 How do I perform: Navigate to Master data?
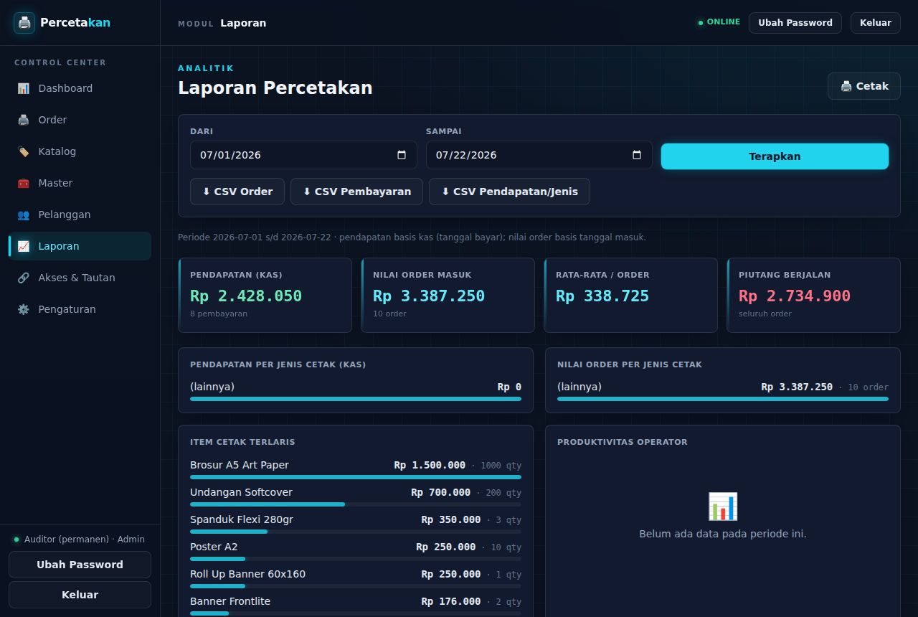click(80, 183)
